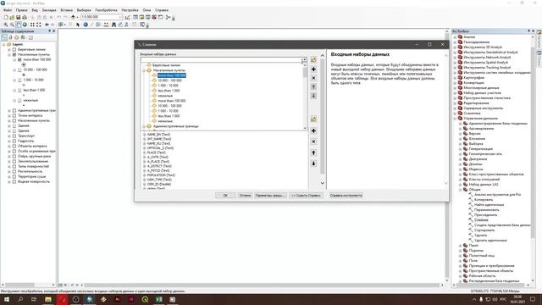Toggle the Береговые линии layer checkbox
This screenshot has height=305, width=542.
click(14, 49)
